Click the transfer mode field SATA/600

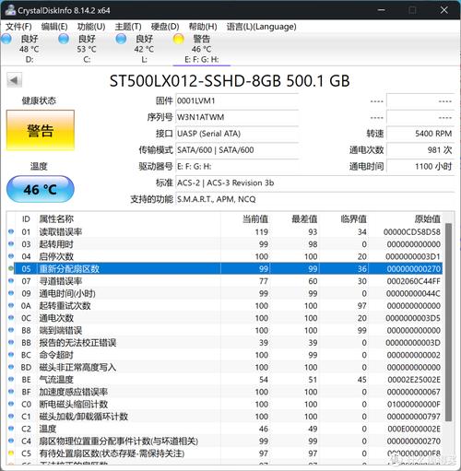(237, 150)
